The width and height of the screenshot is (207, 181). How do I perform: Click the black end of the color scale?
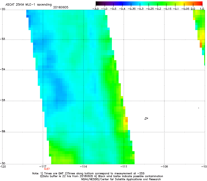tap(97, 4)
